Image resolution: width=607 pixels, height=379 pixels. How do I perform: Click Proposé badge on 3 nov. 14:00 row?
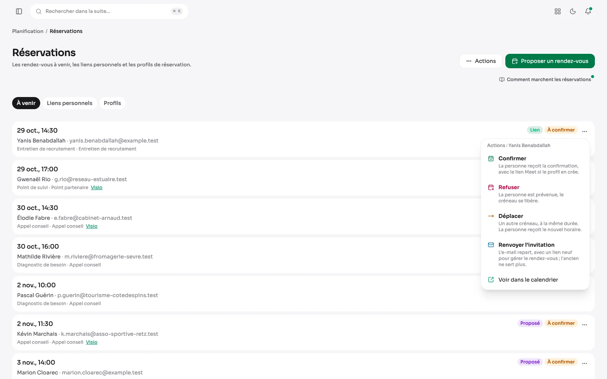point(530,362)
